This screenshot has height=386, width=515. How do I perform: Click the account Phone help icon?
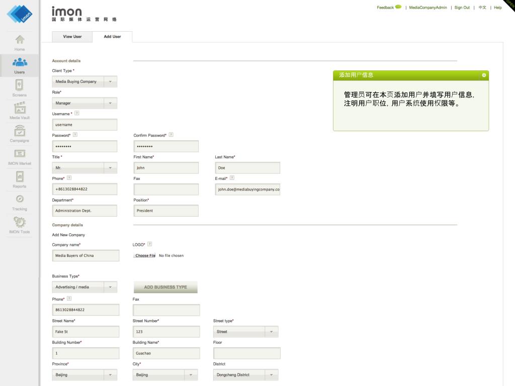(x=69, y=178)
